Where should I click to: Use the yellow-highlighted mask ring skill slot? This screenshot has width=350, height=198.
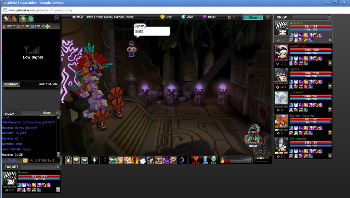(x=158, y=160)
